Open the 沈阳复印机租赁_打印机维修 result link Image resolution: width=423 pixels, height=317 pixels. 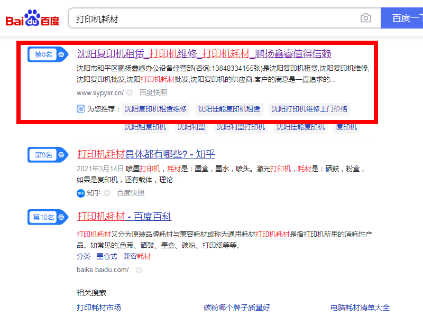tap(206, 54)
